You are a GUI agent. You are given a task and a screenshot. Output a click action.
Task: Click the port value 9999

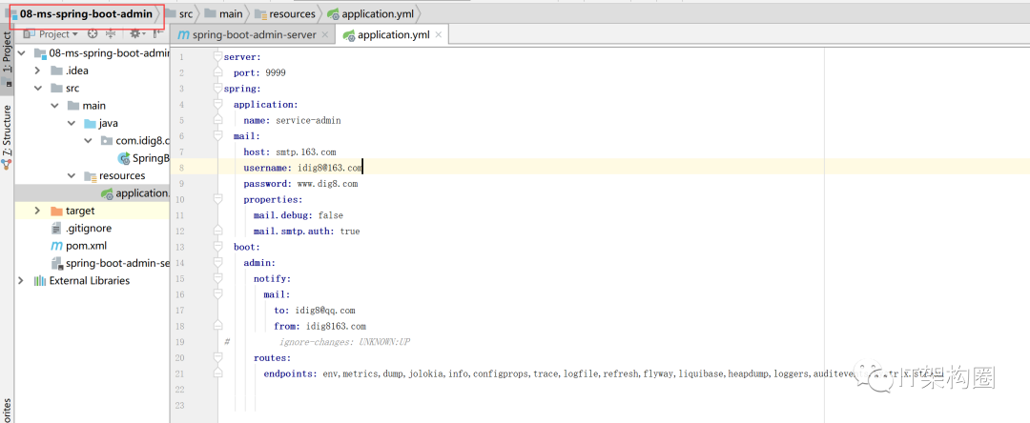point(276,72)
